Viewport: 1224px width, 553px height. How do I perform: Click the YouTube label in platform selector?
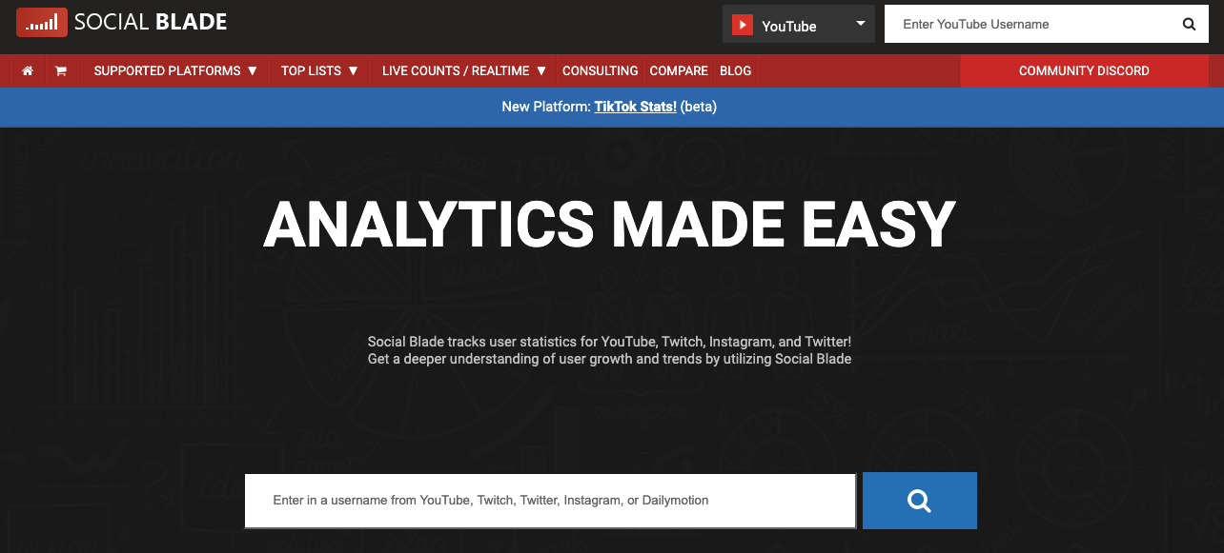point(788,26)
